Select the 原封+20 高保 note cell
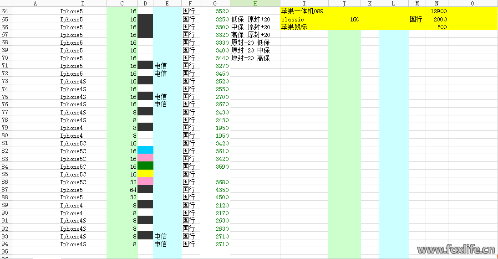 coord(254,58)
